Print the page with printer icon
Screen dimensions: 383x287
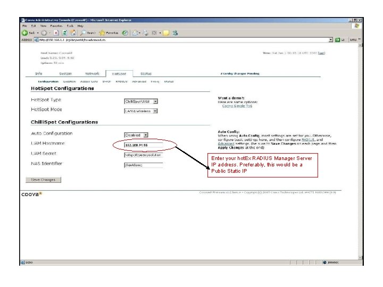tap(145, 33)
